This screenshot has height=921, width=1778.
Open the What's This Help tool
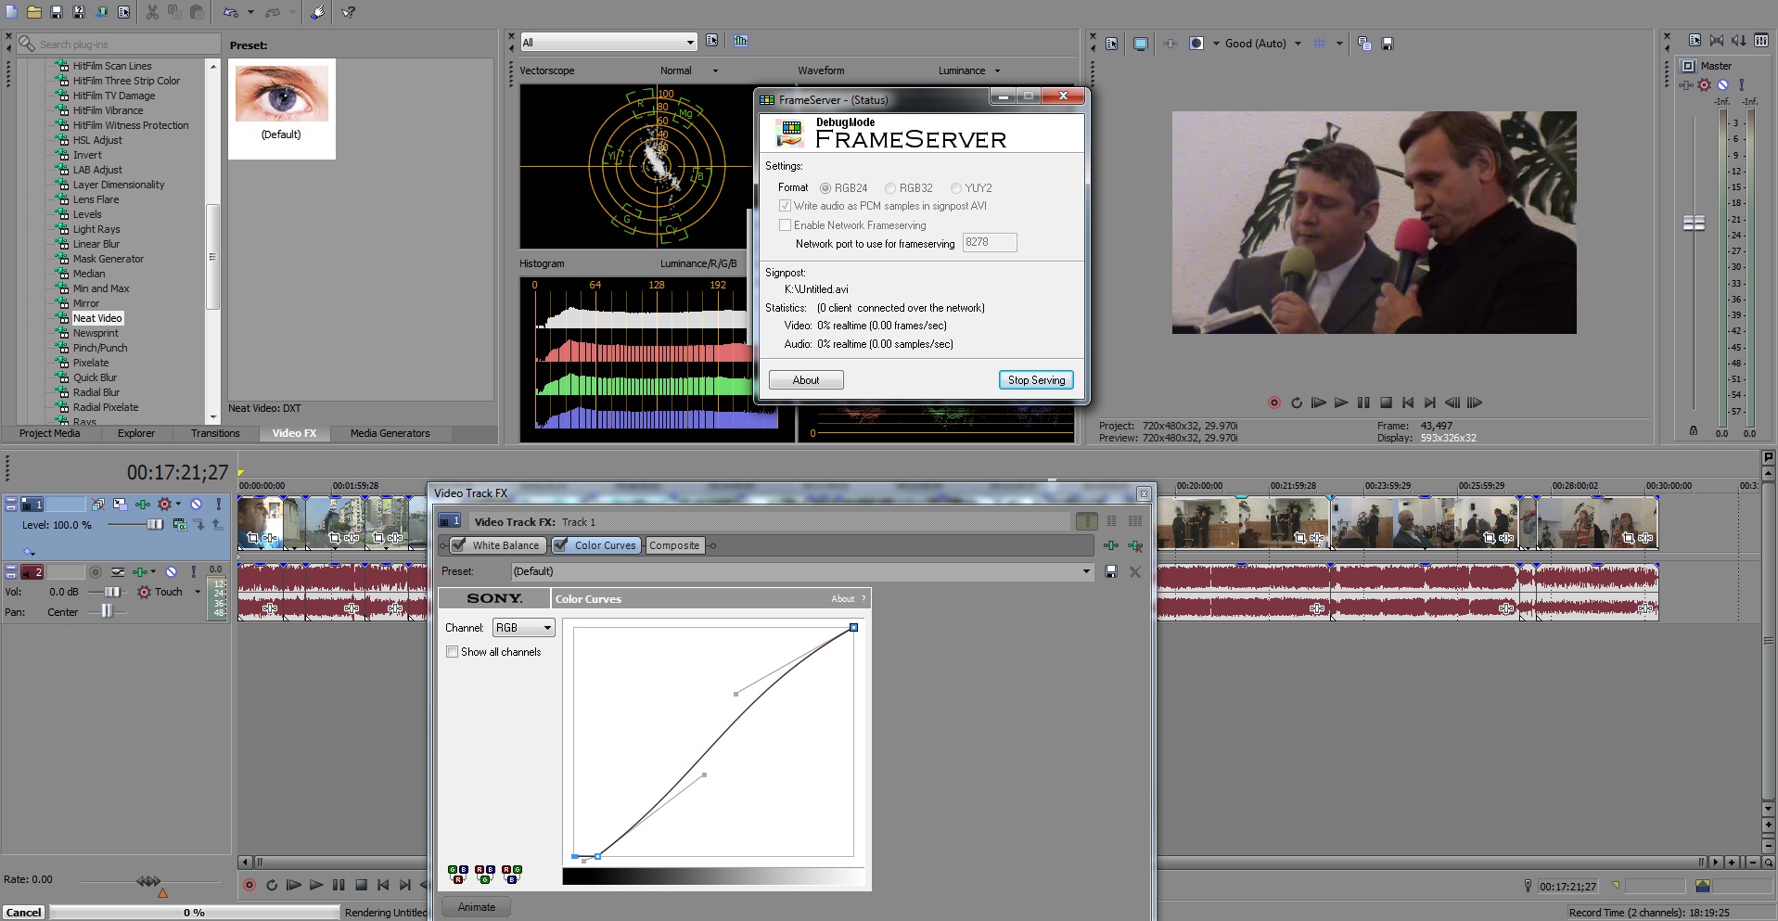click(349, 12)
